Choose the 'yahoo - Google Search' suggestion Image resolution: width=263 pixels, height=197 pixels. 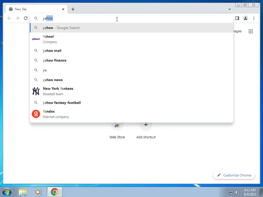(131, 28)
